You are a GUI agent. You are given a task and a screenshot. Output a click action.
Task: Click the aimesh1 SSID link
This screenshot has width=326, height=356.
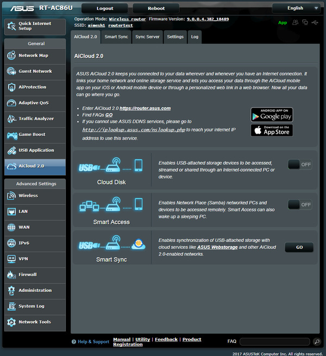click(96, 26)
